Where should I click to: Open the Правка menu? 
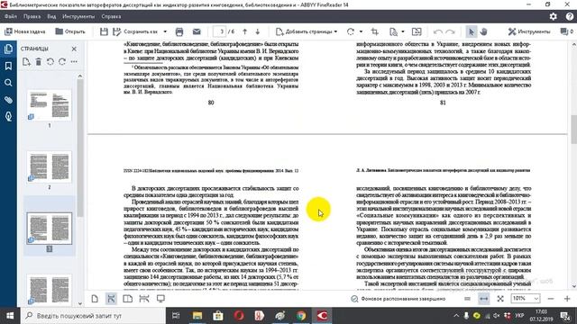point(32,16)
